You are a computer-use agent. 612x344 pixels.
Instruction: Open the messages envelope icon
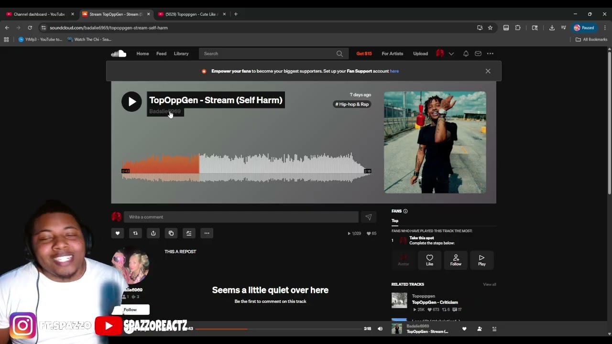478,54
